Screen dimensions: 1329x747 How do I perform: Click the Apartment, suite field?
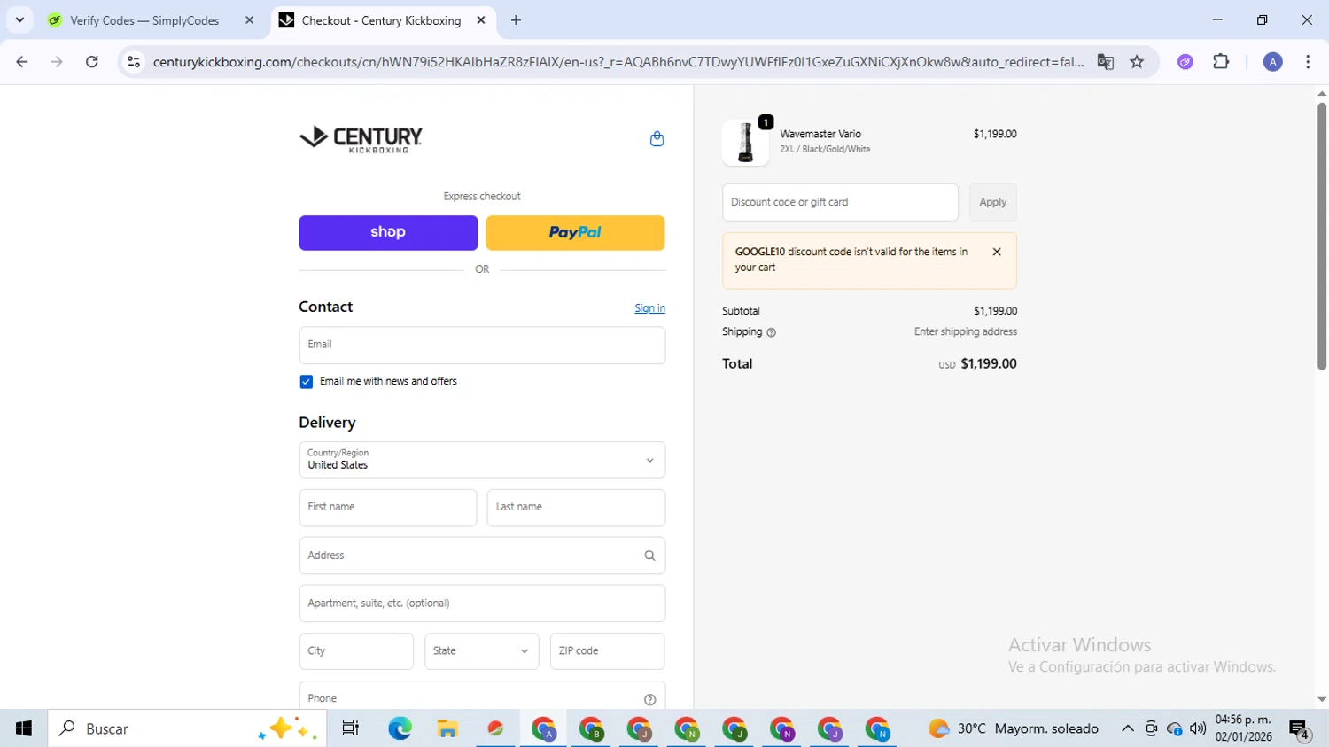tap(482, 603)
